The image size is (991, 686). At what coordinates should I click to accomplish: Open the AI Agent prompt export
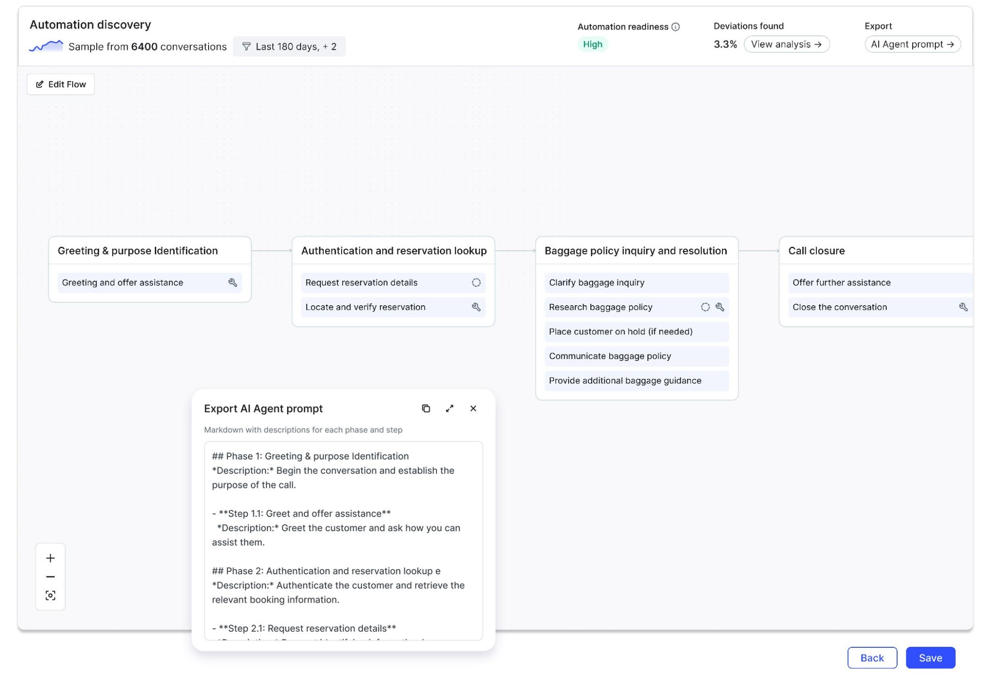click(x=912, y=45)
